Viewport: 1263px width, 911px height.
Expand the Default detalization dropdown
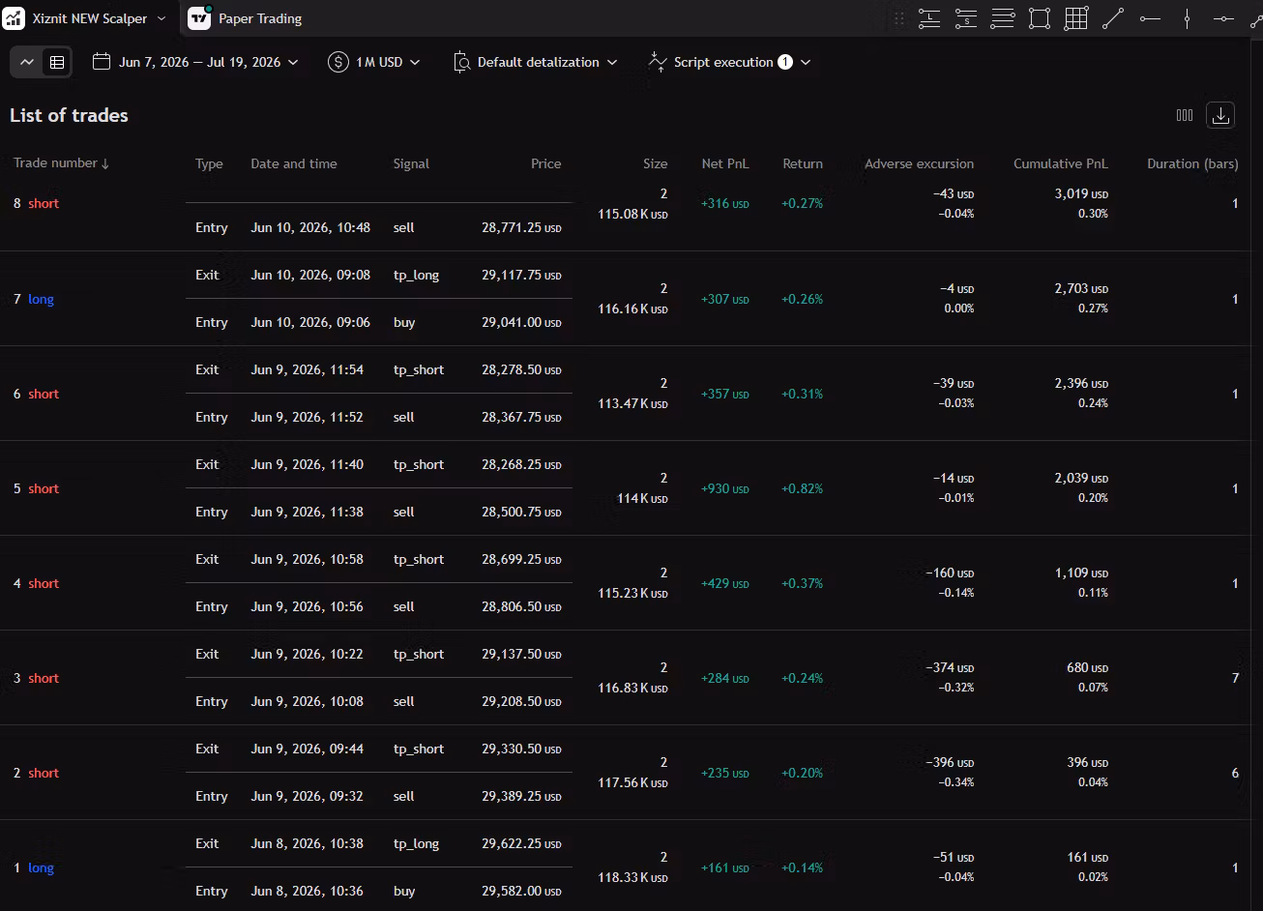[535, 62]
